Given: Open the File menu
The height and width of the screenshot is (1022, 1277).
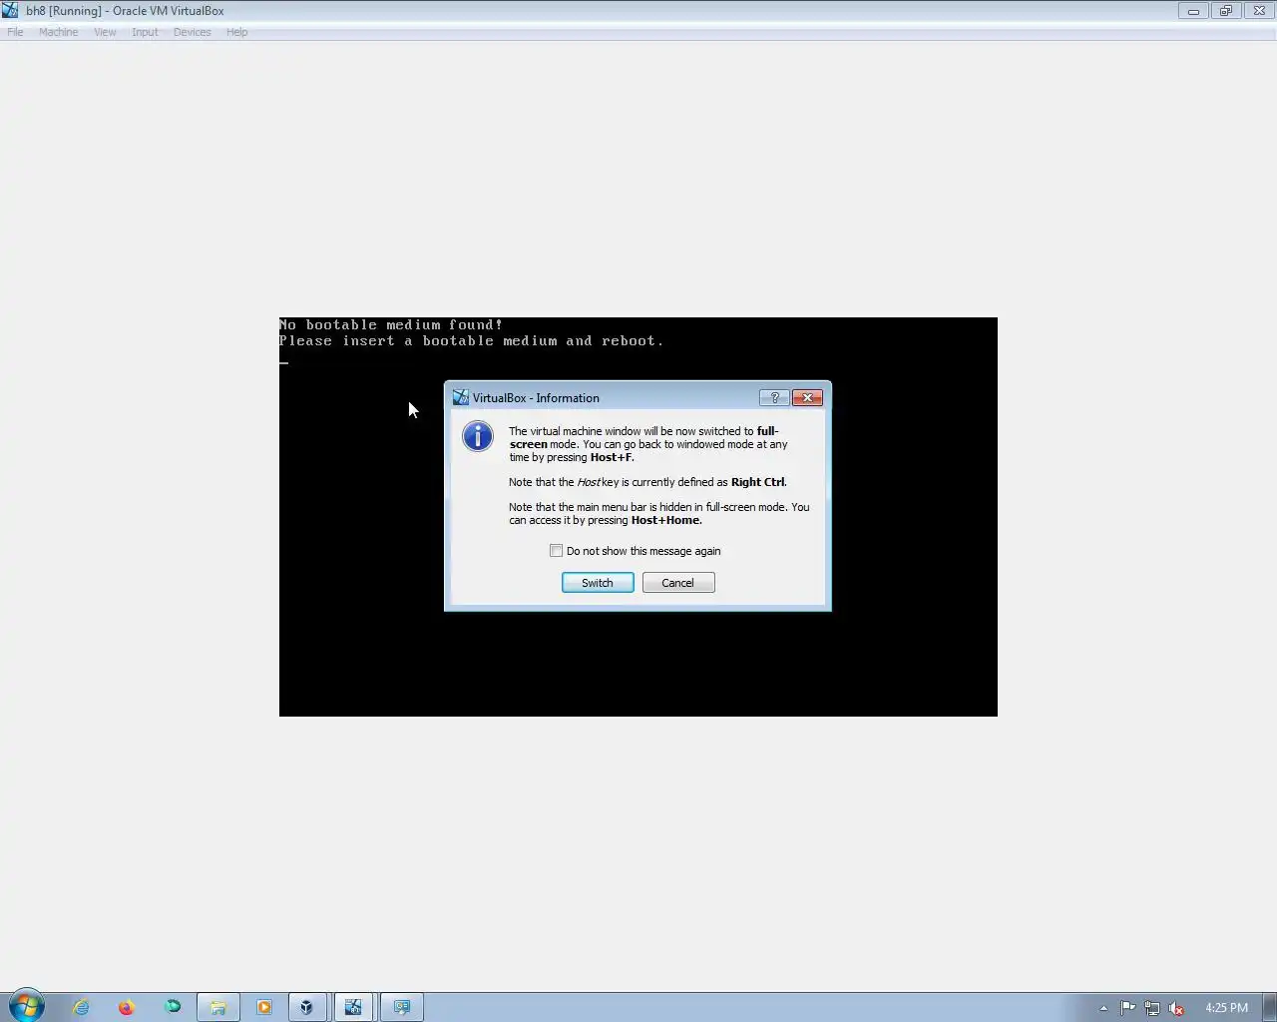Looking at the screenshot, I should coord(15,32).
